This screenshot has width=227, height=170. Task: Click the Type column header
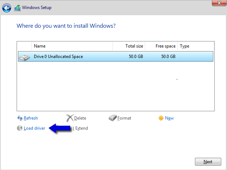(196, 46)
